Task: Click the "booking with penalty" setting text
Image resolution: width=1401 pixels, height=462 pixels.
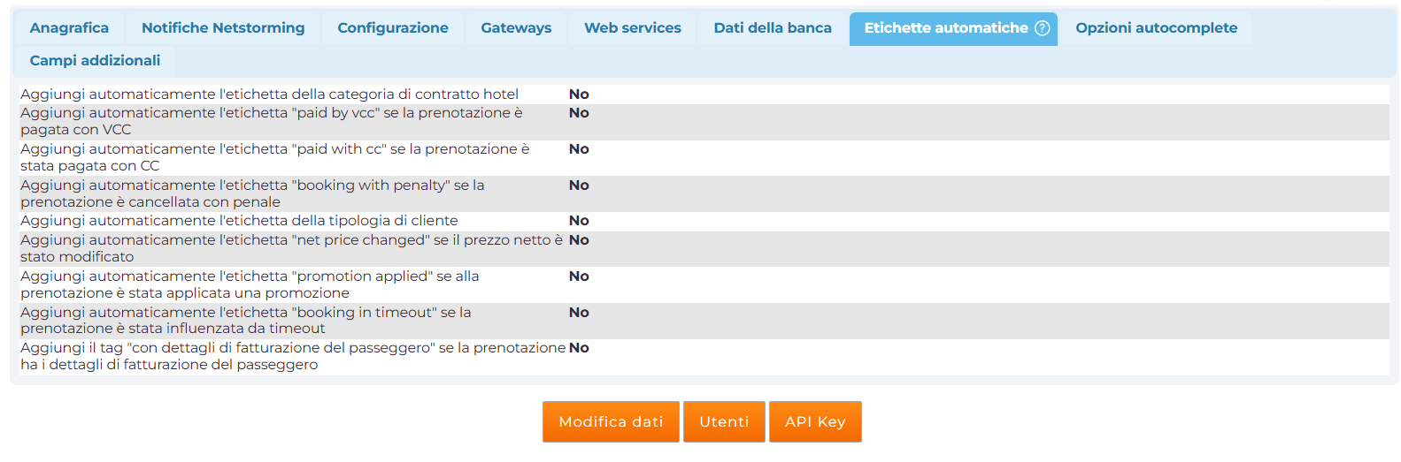Action: (252, 194)
